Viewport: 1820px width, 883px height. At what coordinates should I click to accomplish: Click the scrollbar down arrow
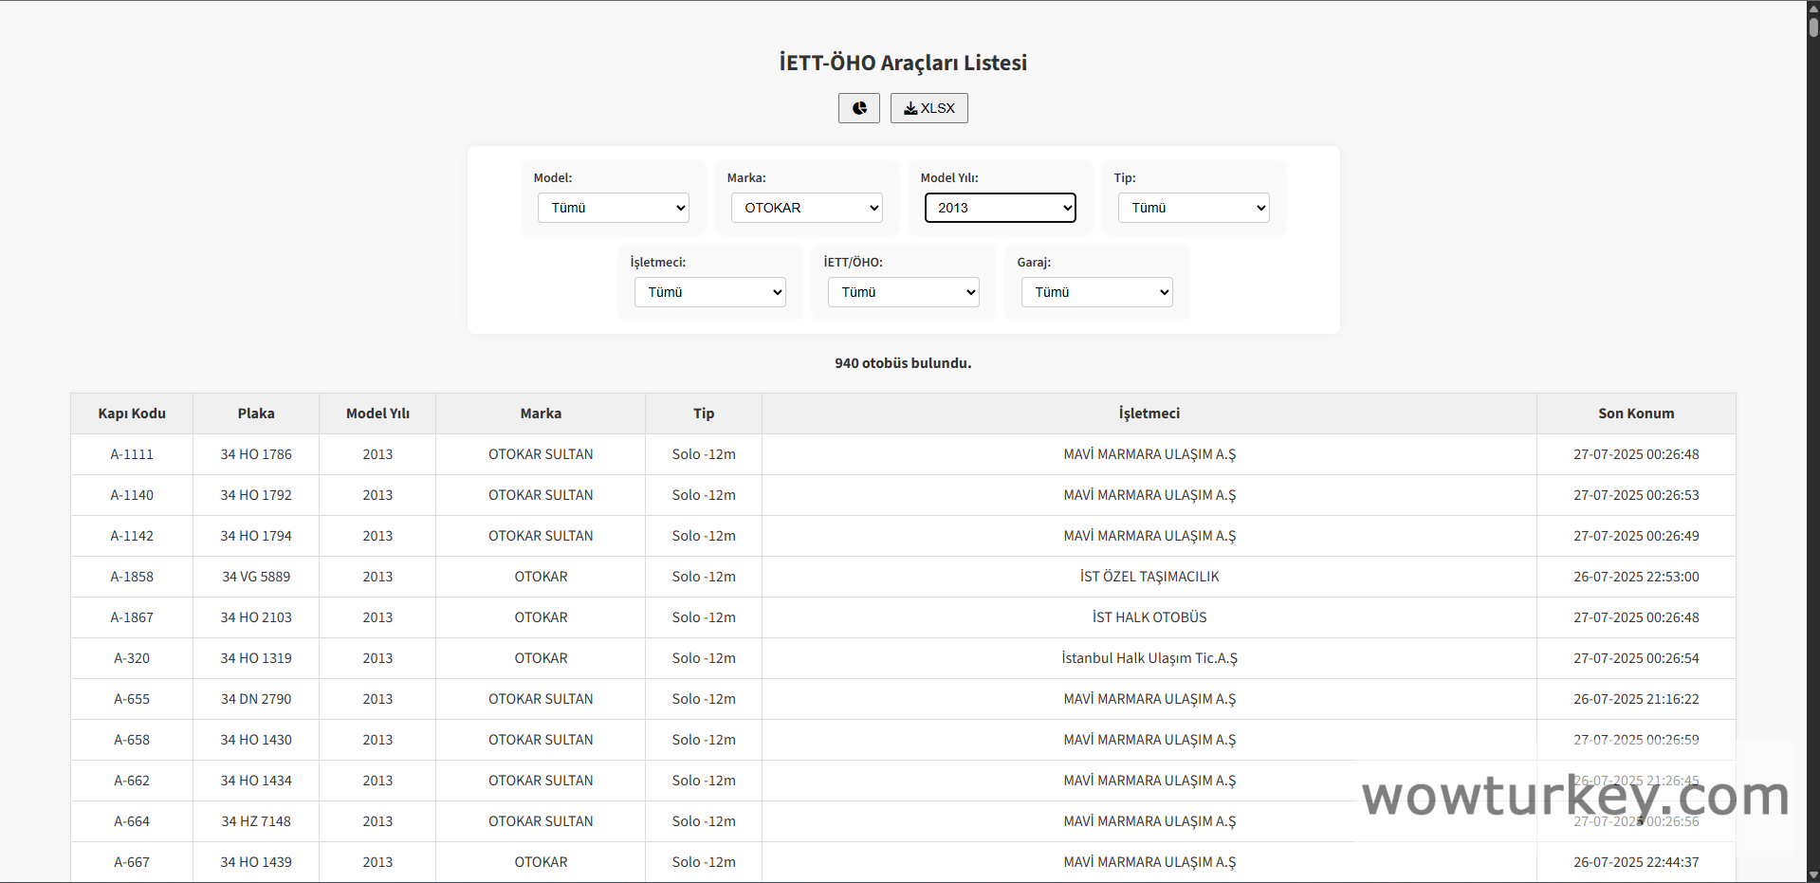point(1812,875)
